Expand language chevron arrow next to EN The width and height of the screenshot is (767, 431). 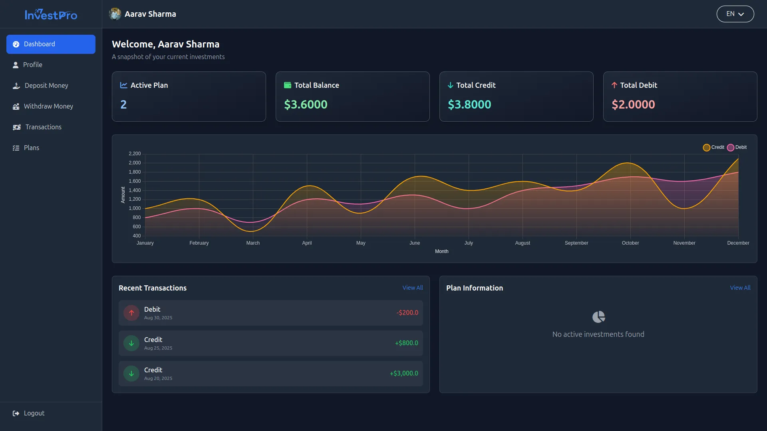click(741, 14)
